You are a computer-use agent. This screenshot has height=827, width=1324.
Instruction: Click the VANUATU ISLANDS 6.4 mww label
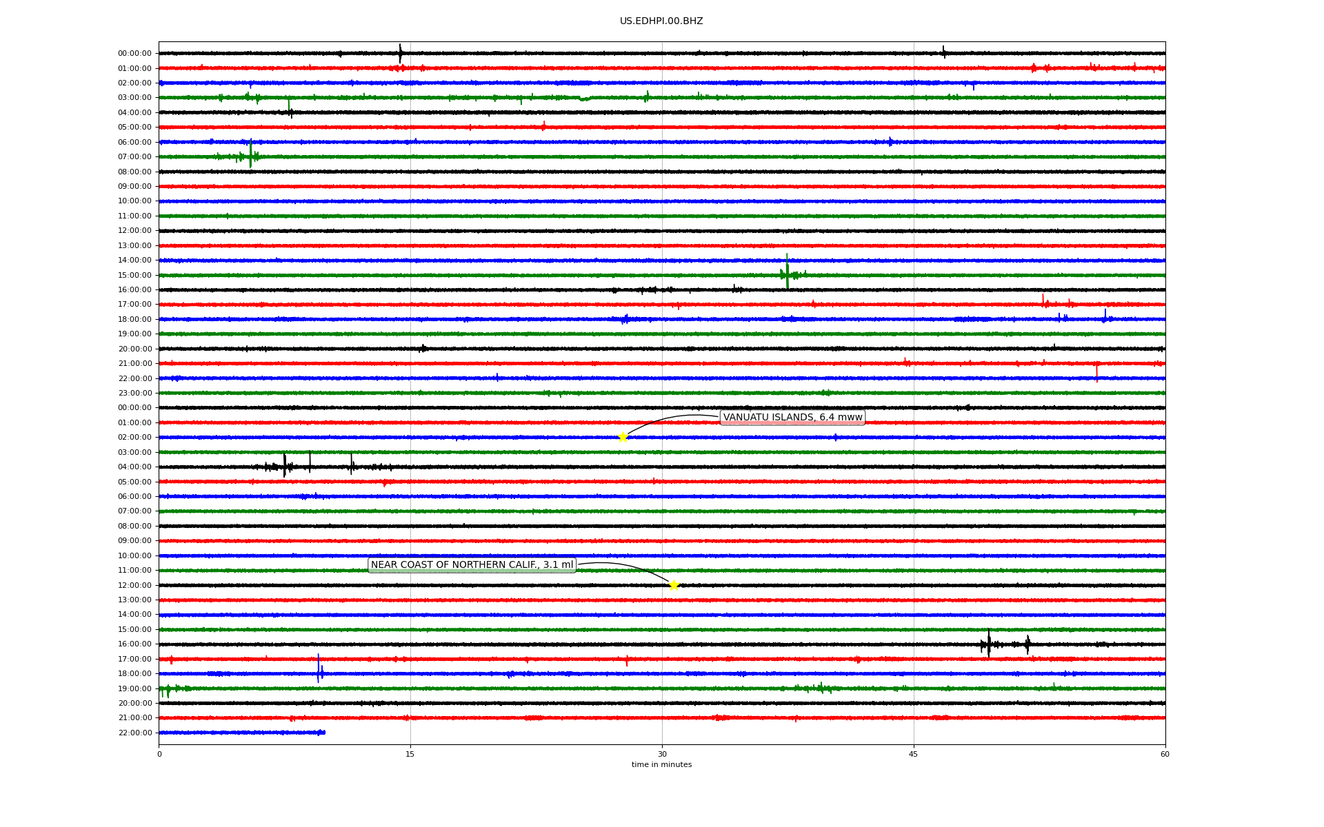[x=792, y=417]
